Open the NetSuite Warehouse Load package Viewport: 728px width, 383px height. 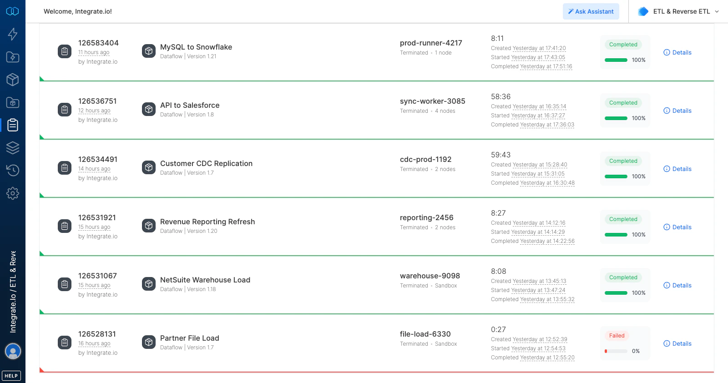pyautogui.click(x=205, y=280)
